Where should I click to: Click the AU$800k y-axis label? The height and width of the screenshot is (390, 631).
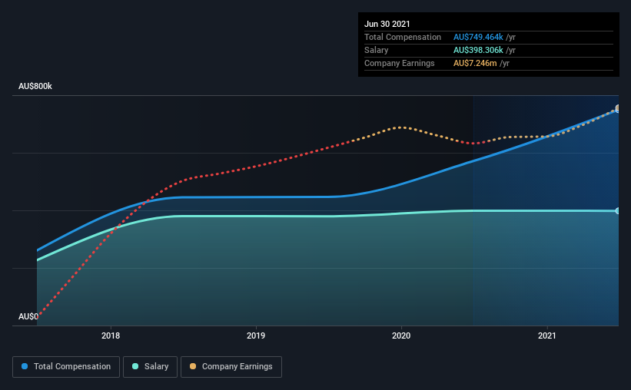[35, 86]
